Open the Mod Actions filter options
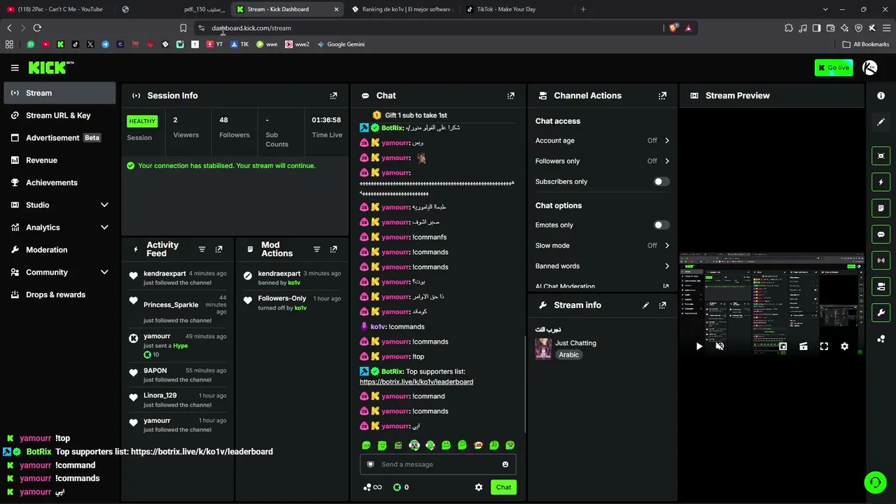The height and width of the screenshot is (504, 896). [316, 249]
